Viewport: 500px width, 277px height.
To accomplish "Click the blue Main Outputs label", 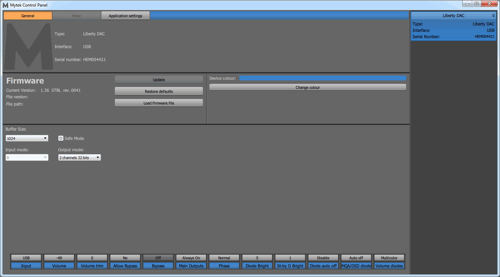I will [191, 266].
